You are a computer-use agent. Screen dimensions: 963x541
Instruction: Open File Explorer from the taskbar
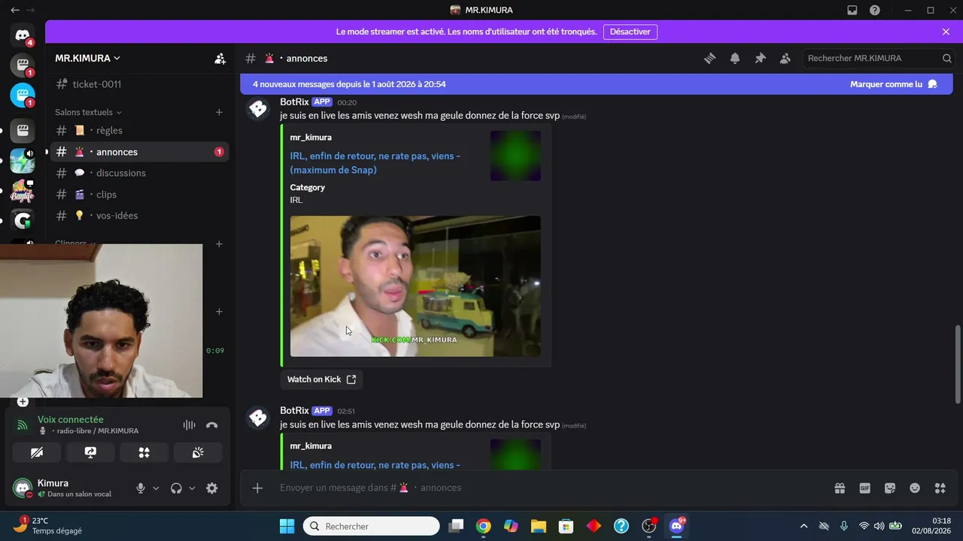(538, 526)
